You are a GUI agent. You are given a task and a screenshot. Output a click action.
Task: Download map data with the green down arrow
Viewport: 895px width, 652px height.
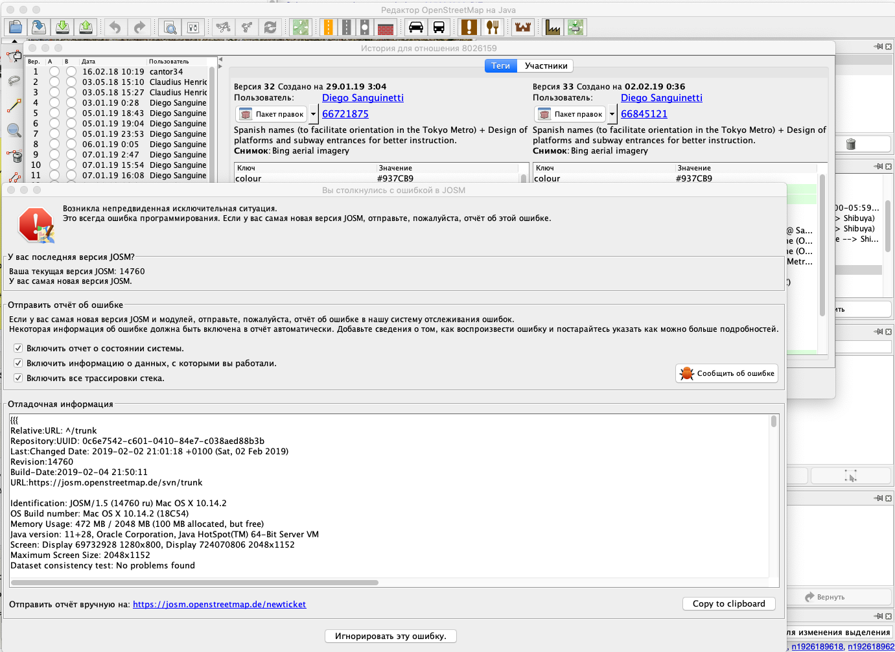click(x=62, y=27)
